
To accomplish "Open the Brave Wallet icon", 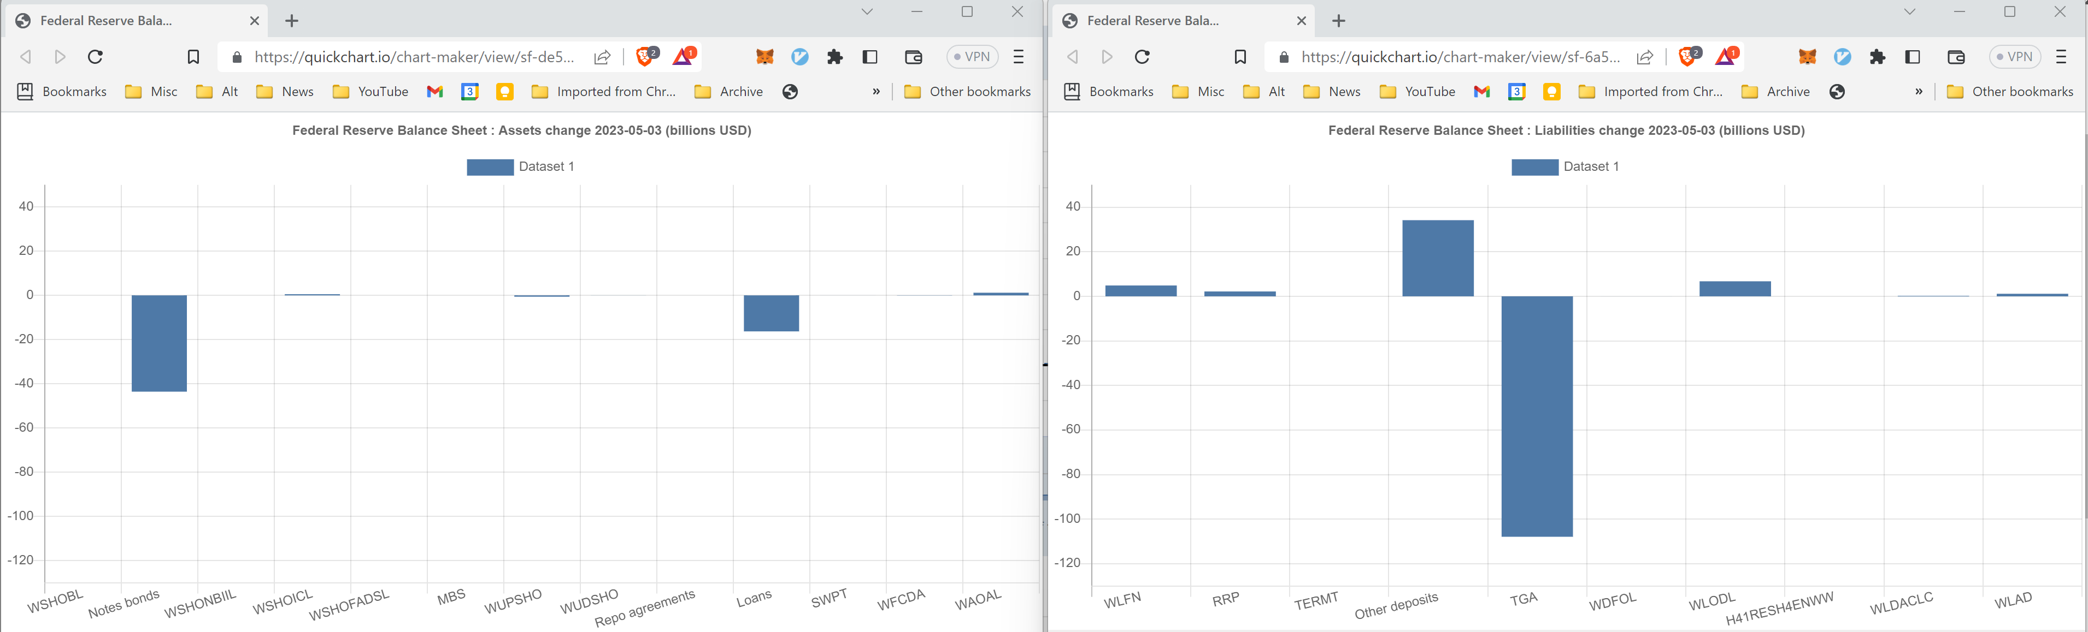I will [913, 57].
